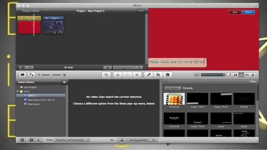This screenshot has width=267, height=150.
Task: Click the event audio waveform toggle button
Action: pos(122,140)
